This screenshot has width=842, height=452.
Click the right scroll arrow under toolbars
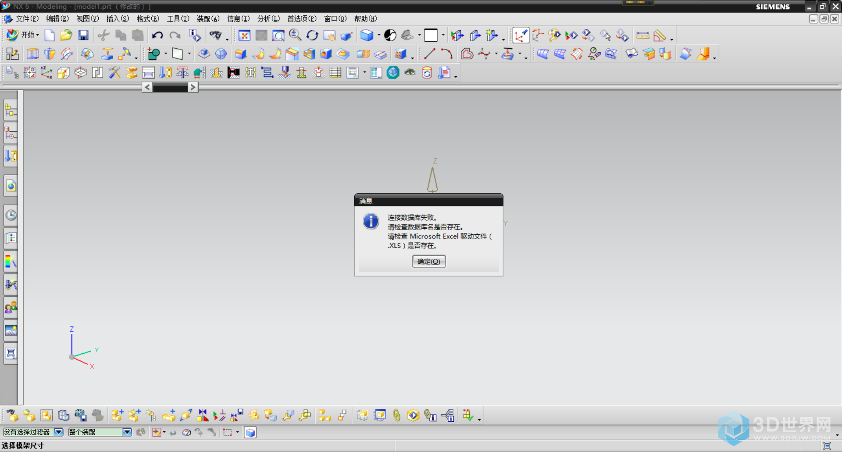(x=193, y=87)
